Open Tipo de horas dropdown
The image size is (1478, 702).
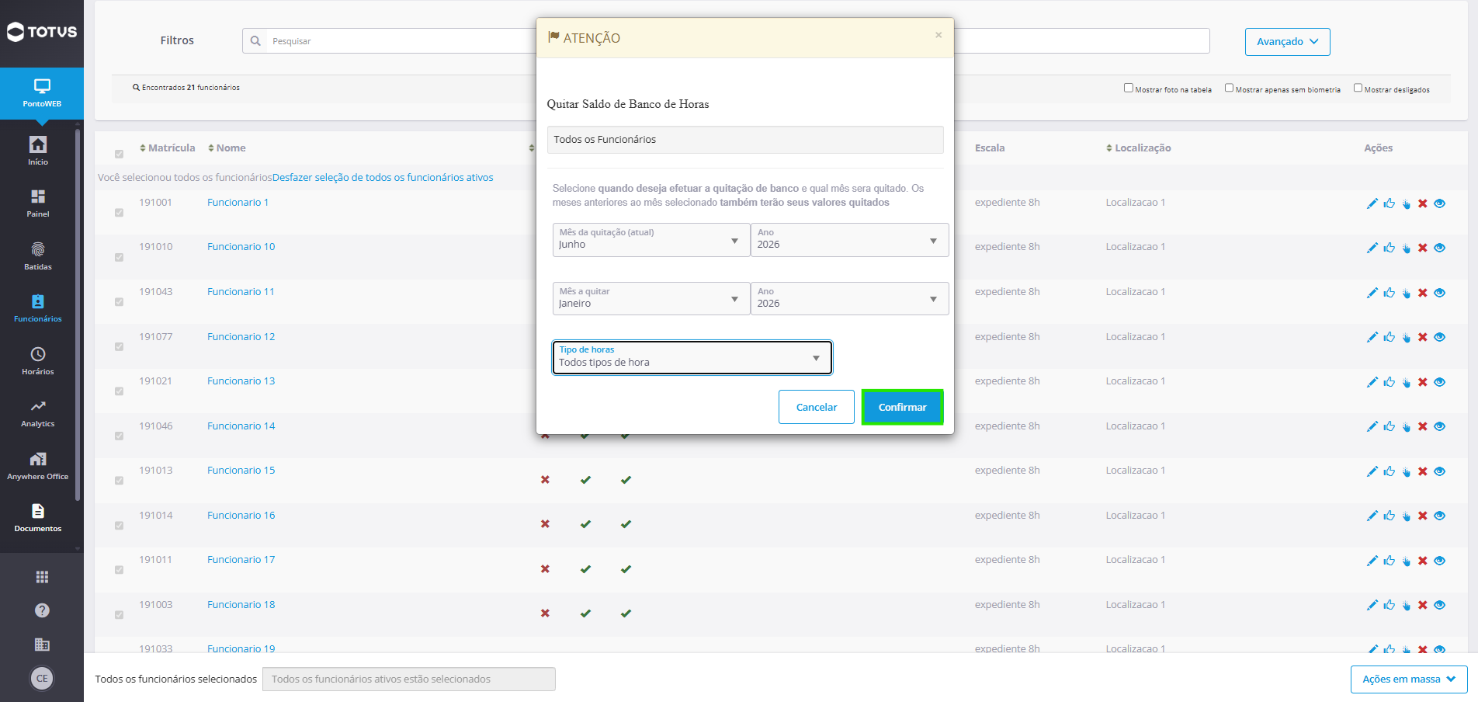tap(692, 357)
